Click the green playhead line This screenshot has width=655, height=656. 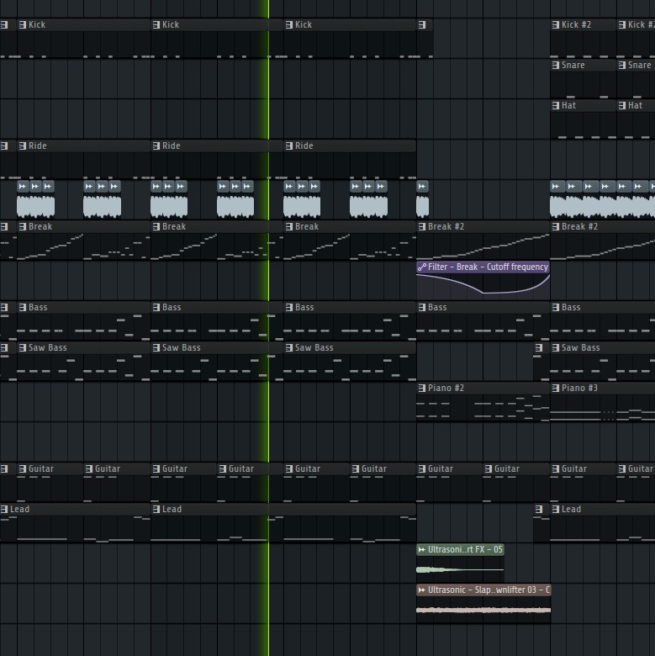(x=268, y=328)
